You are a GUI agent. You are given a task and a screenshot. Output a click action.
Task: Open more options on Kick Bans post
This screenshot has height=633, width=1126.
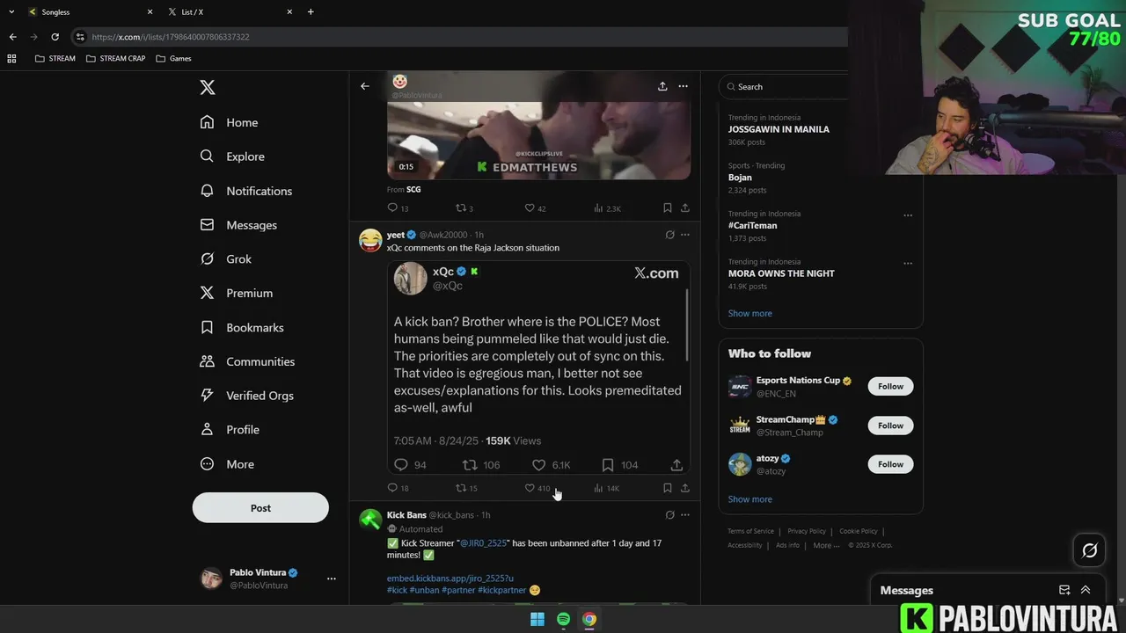(685, 515)
